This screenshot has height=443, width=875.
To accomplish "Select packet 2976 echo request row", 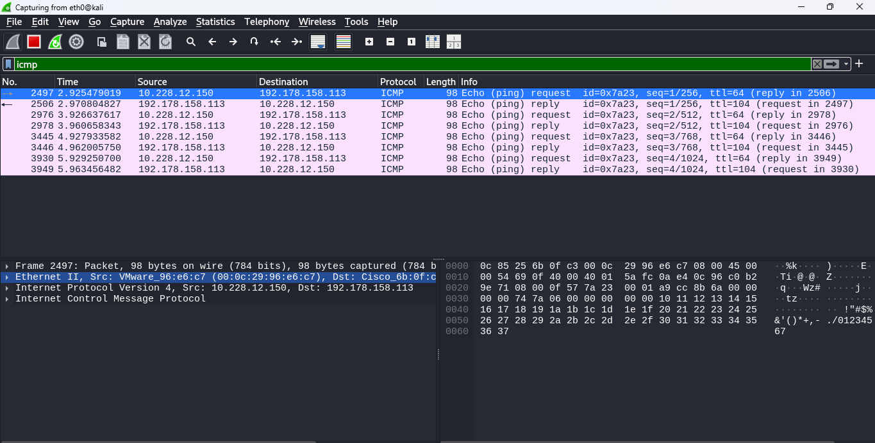I will (437, 115).
